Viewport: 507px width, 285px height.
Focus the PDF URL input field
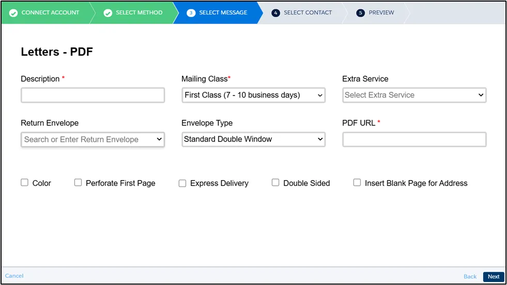click(x=414, y=139)
